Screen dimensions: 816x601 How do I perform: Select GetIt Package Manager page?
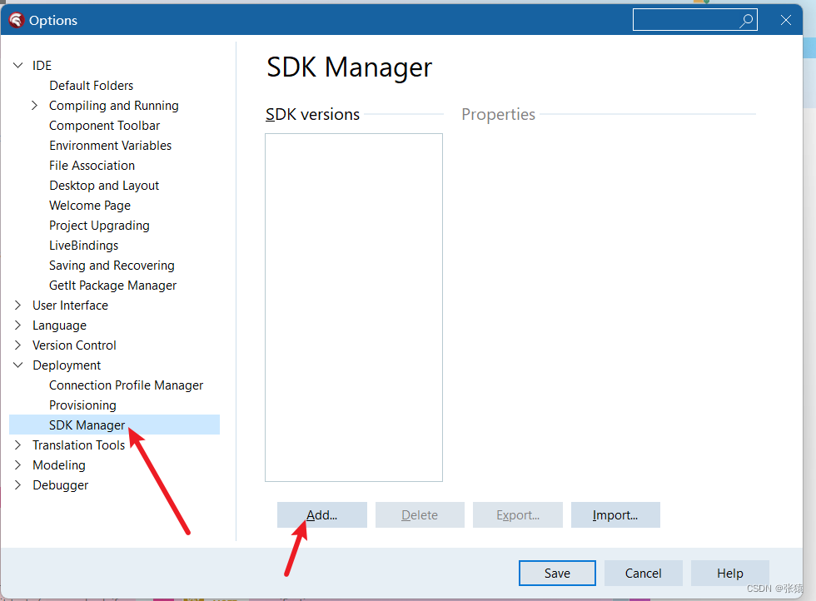112,286
